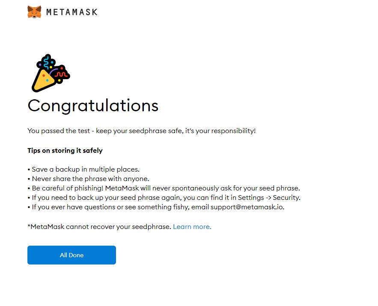Click the party popper celebration icon

click(x=50, y=73)
